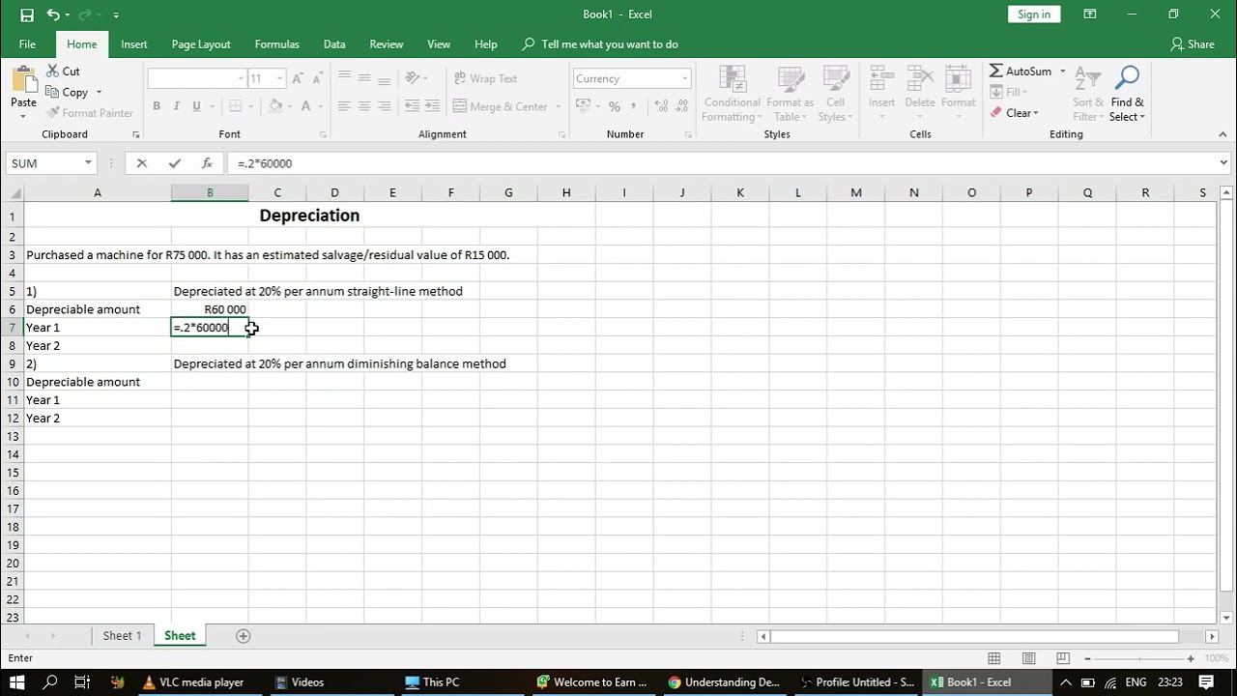Image resolution: width=1237 pixels, height=696 pixels.
Task: Toggle Center horizontal alignment
Action: [x=364, y=106]
